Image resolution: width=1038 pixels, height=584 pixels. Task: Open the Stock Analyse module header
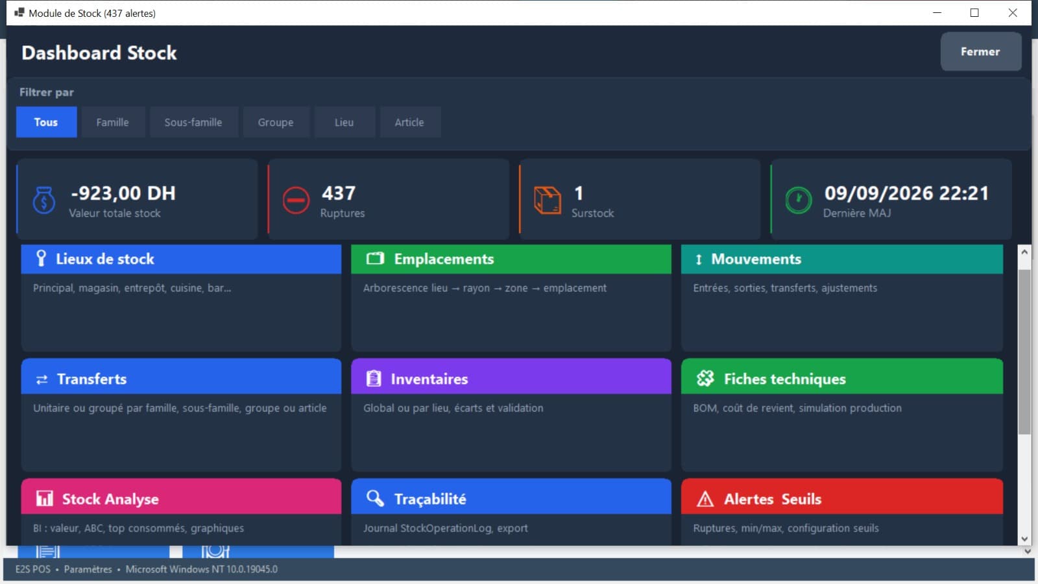click(x=181, y=496)
